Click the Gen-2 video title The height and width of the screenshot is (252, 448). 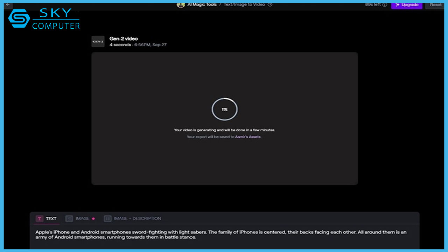click(124, 38)
